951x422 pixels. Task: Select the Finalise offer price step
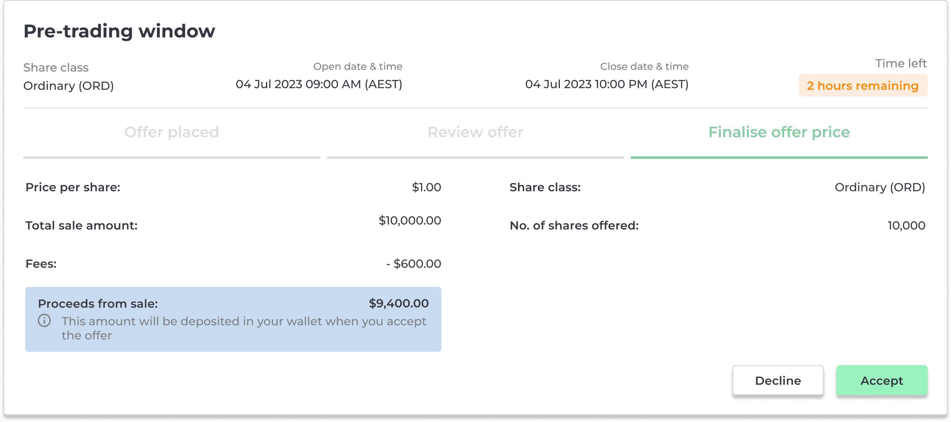click(779, 132)
